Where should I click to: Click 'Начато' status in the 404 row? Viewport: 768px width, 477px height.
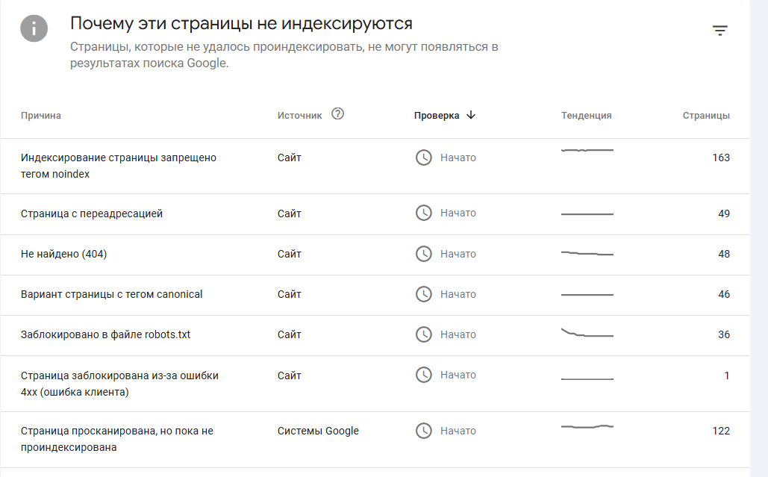(458, 254)
